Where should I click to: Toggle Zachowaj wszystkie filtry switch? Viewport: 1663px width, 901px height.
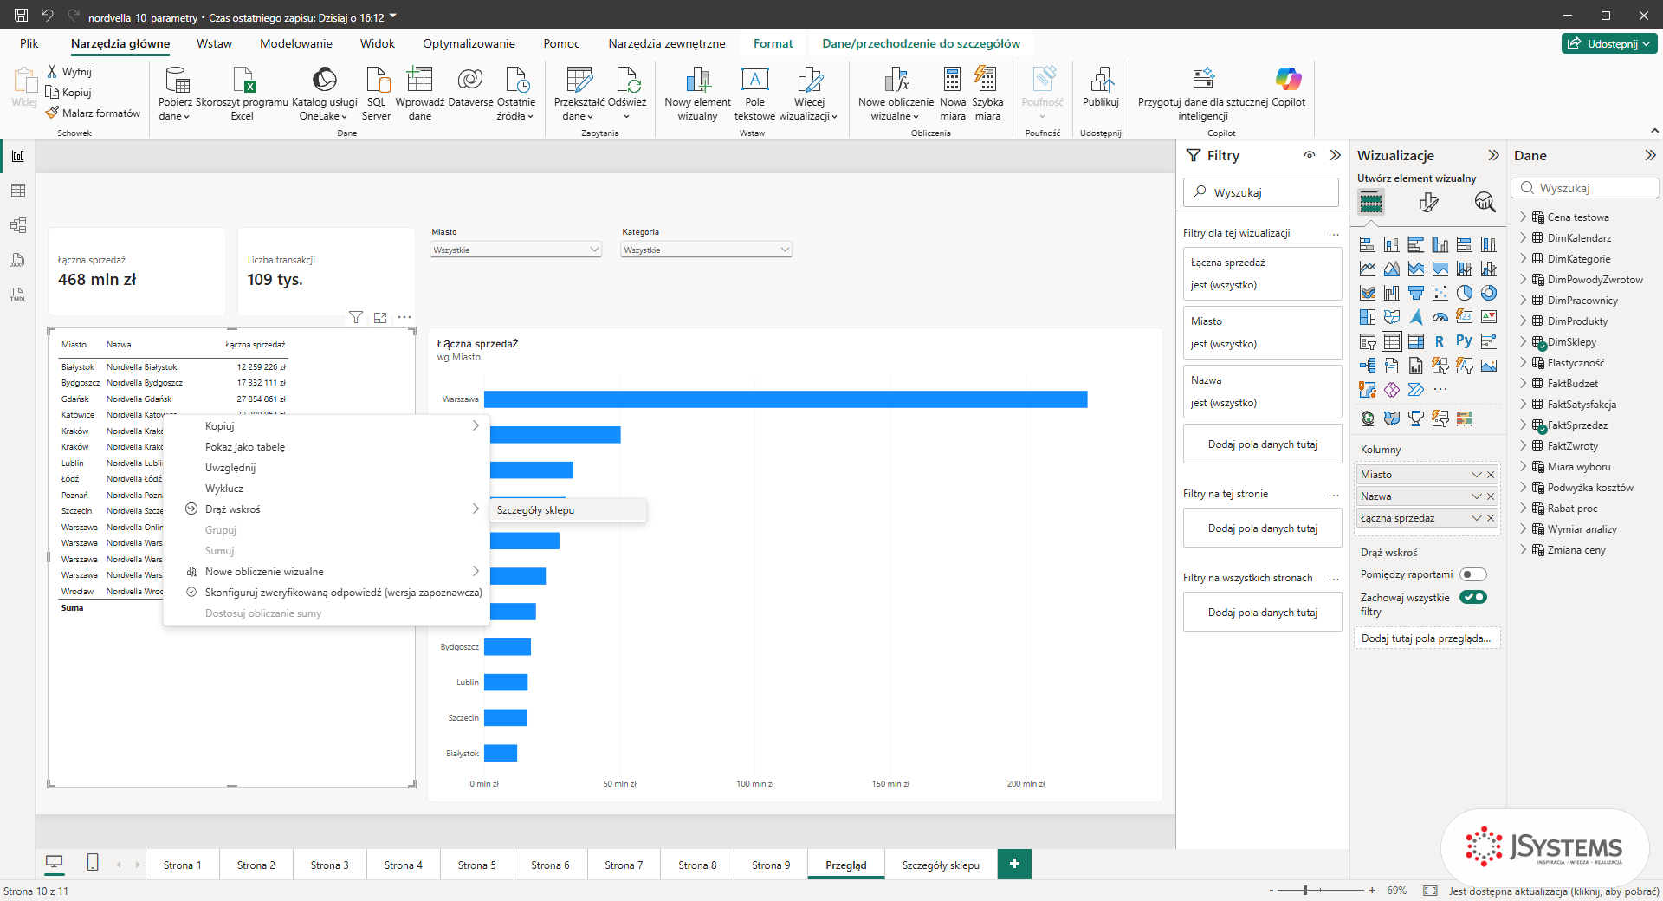(1472, 597)
